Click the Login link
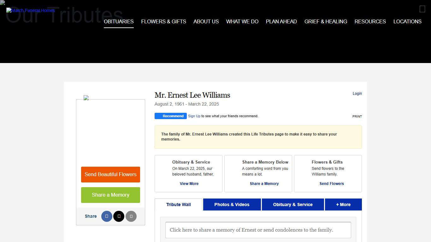 [x=357, y=93]
